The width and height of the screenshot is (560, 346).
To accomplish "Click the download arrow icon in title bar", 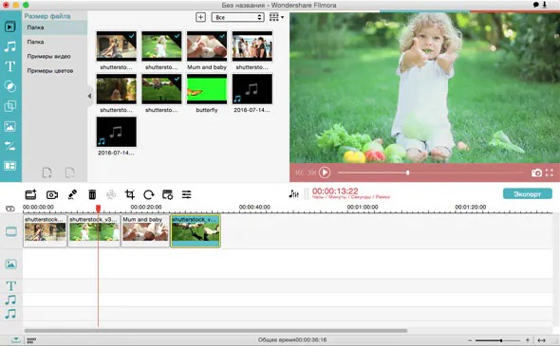I will (x=545, y=5).
